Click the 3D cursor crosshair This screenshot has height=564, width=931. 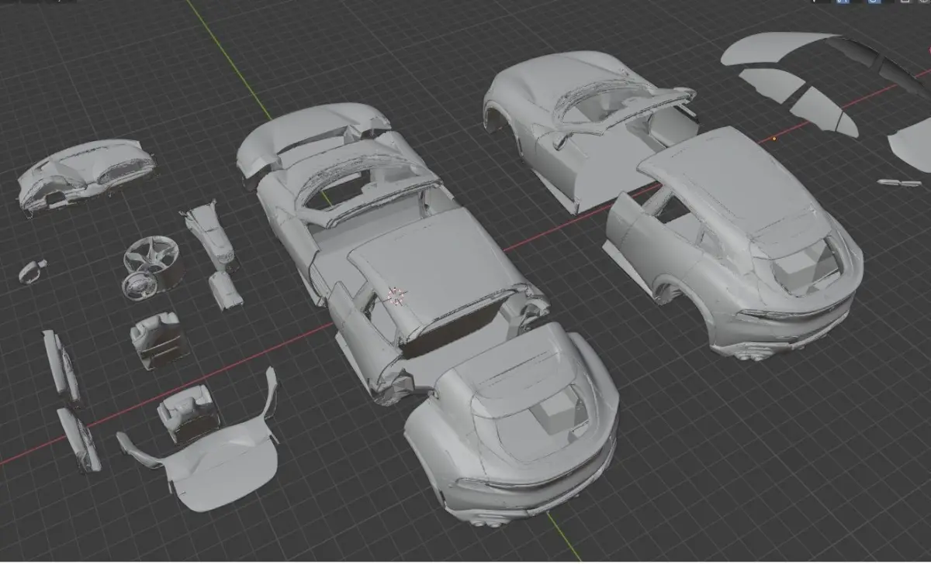[x=396, y=295]
